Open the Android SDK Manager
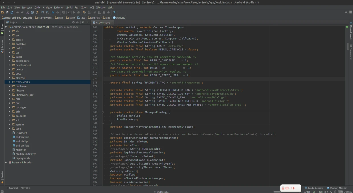This screenshot has height=193, width=353. tap(104, 12)
